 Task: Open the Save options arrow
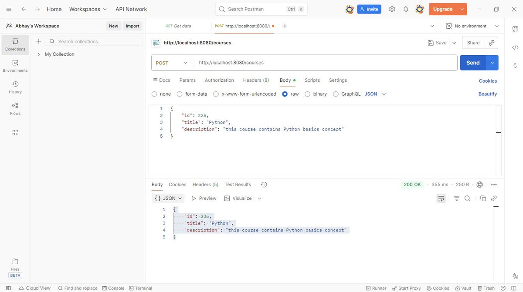[x=454, y=43]
